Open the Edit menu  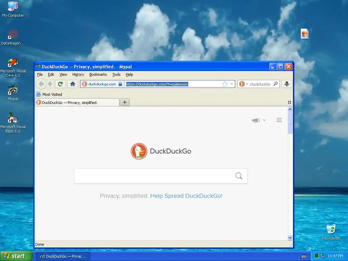pos(51,74)
